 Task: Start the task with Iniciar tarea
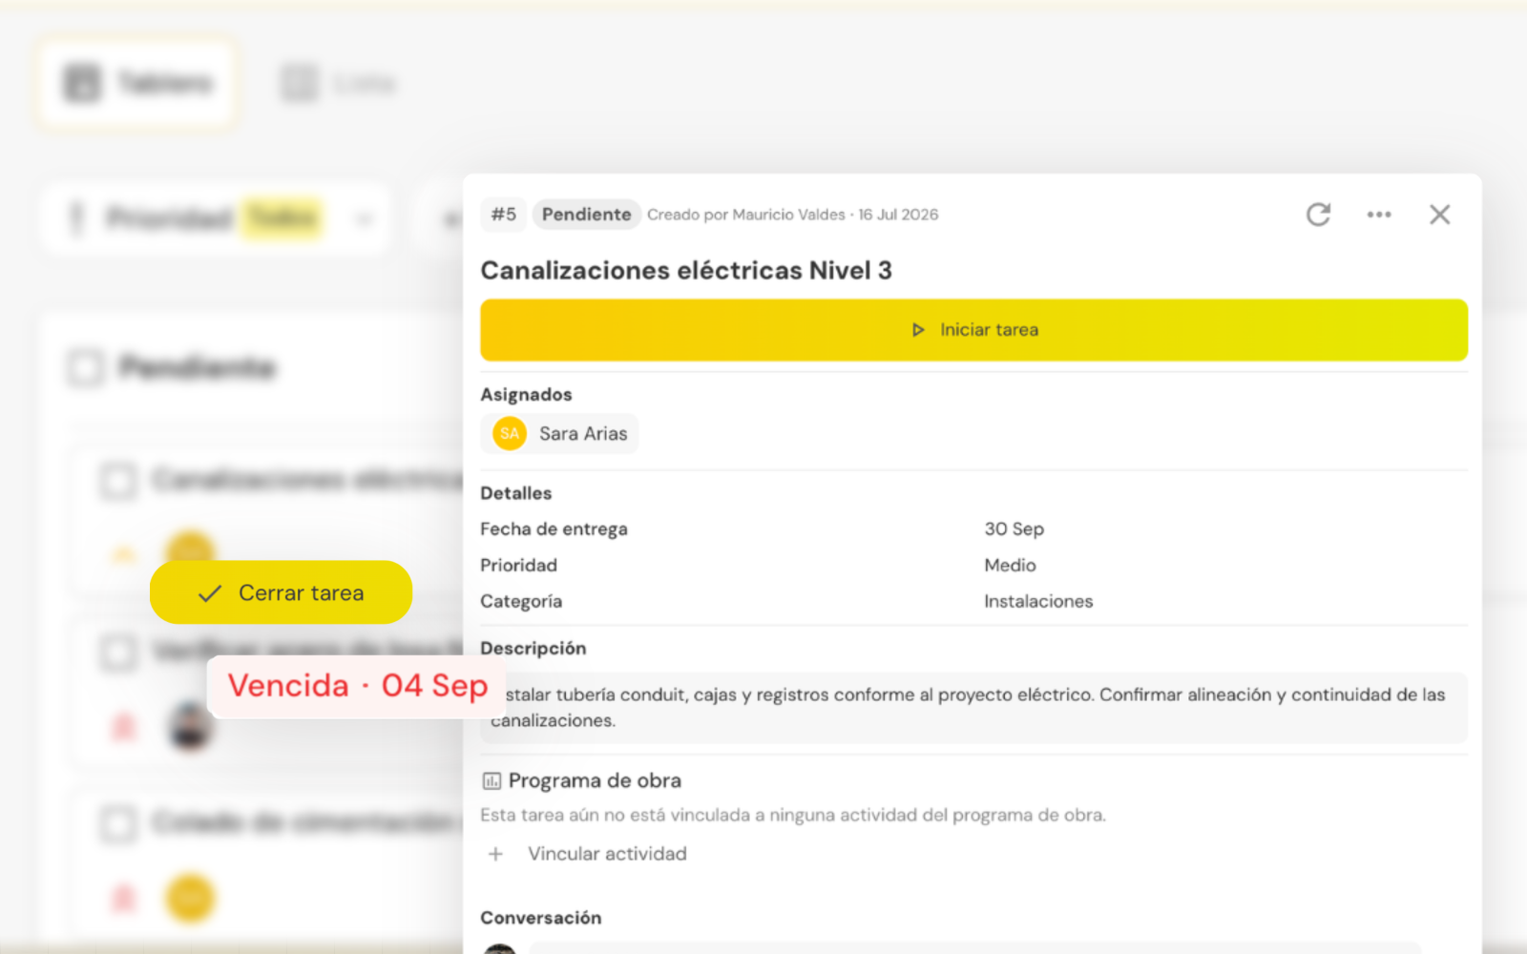tap(973, 330)
